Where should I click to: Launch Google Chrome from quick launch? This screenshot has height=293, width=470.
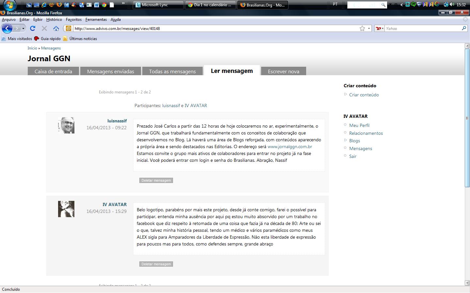(104, 5)
